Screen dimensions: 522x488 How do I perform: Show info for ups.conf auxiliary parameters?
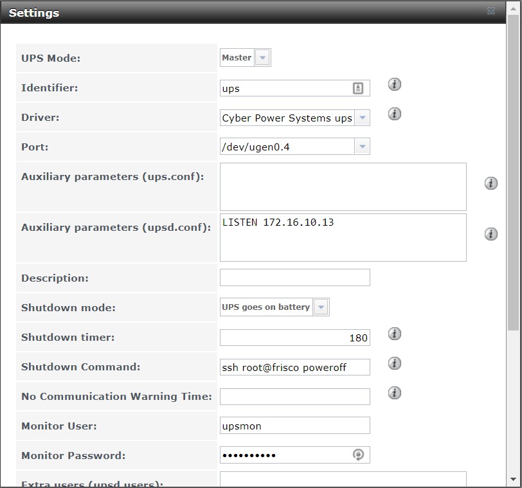(491, 183)
